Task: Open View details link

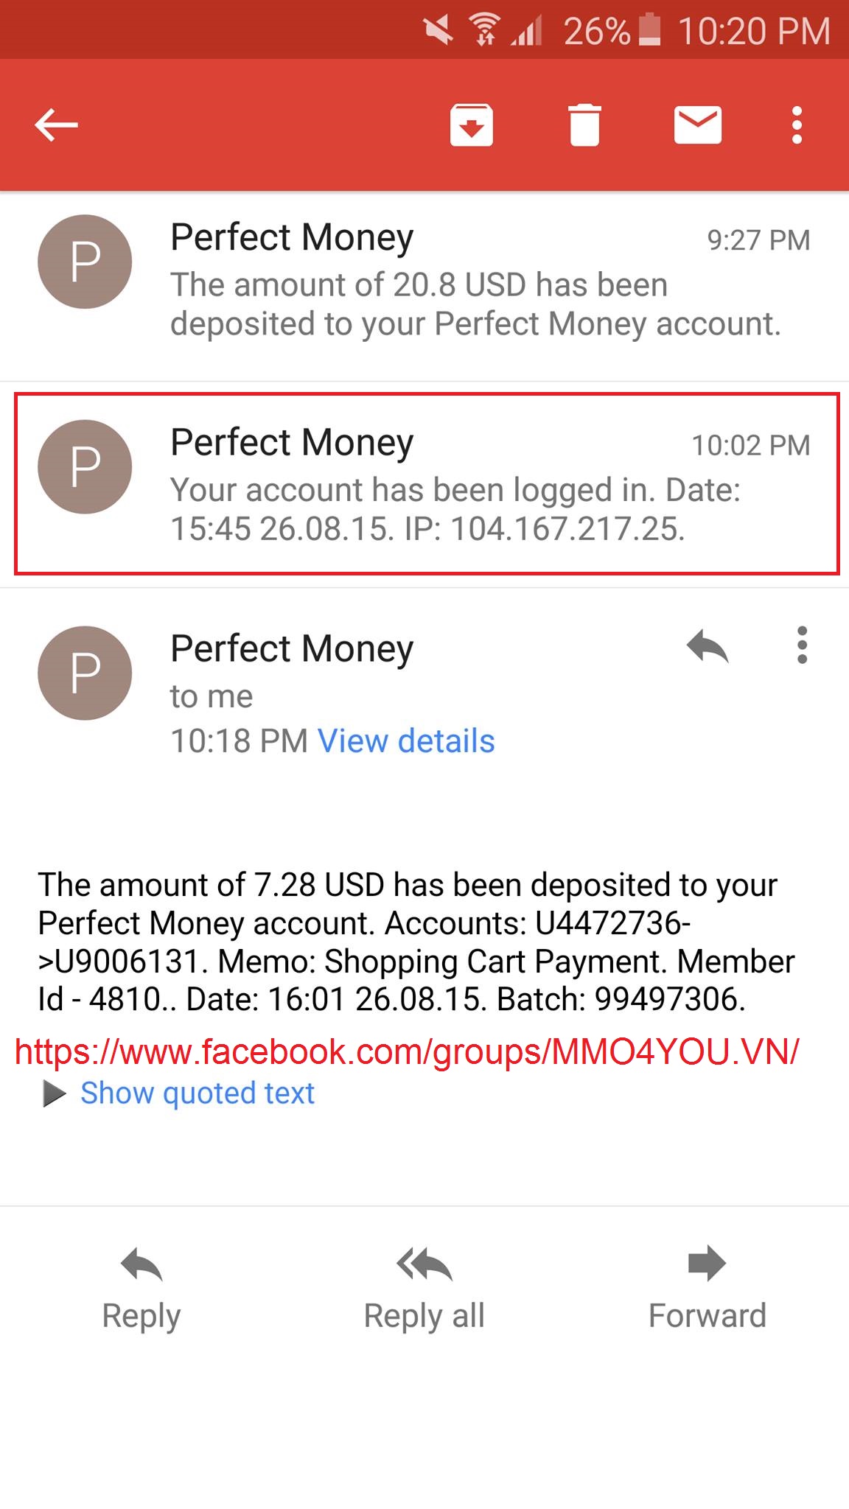Action: (x=406, y=741)
